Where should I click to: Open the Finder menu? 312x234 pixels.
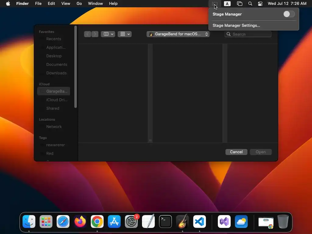click(23, 4)
